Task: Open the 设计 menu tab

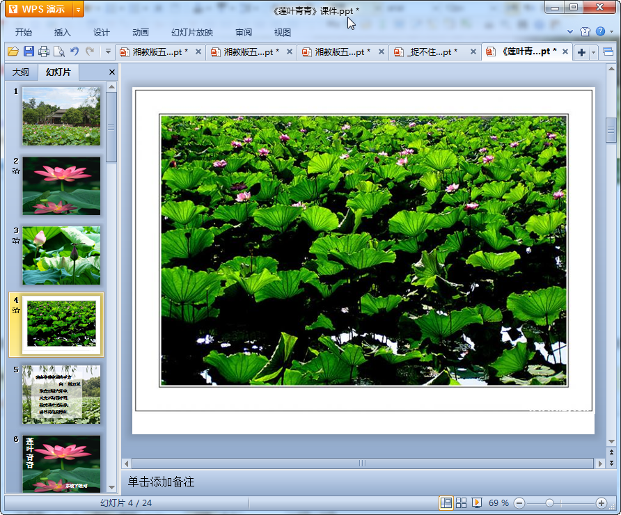Action: pyautogui.click(x=102, y=33)
